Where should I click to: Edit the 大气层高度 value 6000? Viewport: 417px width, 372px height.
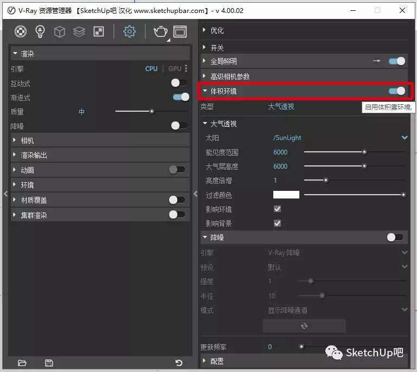pos(280,166)
